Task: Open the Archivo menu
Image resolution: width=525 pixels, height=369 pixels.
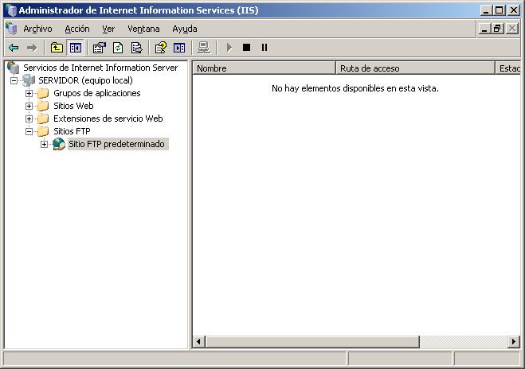Action: tap(37, 29)
